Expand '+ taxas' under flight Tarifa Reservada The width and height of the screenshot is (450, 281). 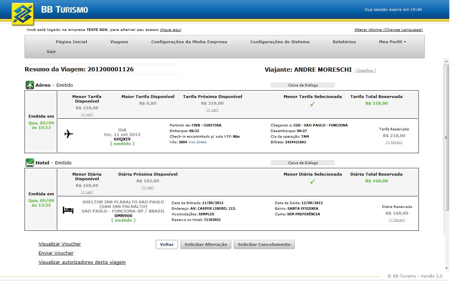pyautogui.click(x=394, y=142)
